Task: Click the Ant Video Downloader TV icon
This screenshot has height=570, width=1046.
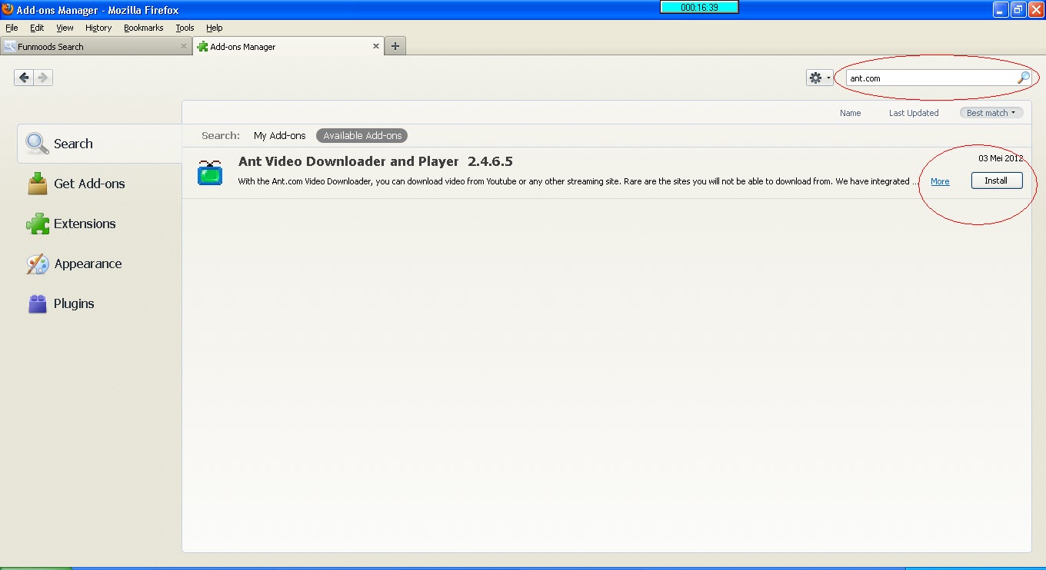Action: click(x=210, y=174)
